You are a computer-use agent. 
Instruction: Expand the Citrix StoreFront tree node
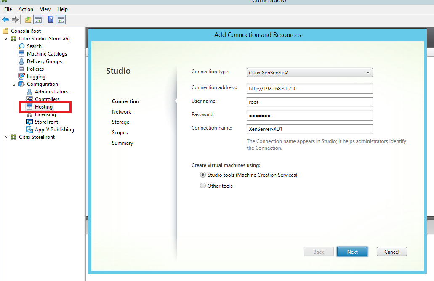click(x=6, y=138)
